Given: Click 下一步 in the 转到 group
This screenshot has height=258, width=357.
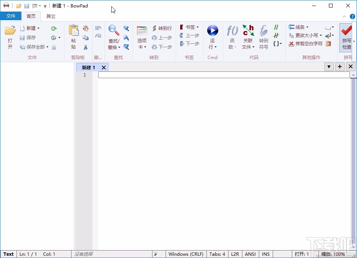Looking at the screenshot, I should pyautogui.click(x=162, y=47).
